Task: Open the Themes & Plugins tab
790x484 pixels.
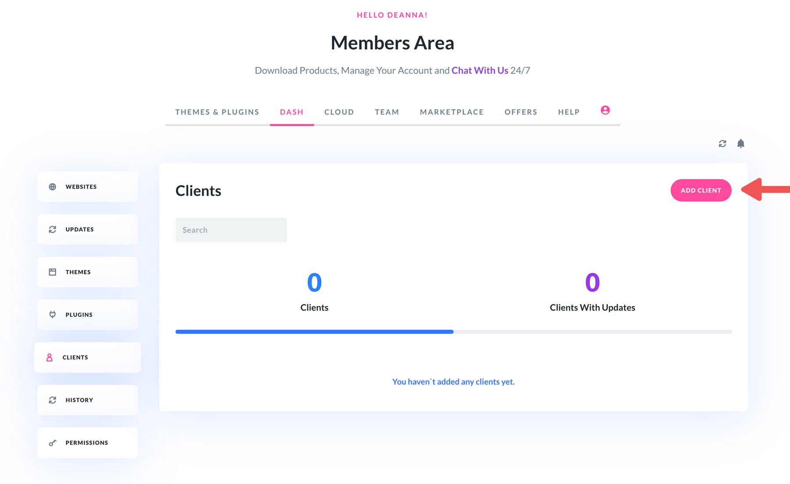Action: pos(217,112)
